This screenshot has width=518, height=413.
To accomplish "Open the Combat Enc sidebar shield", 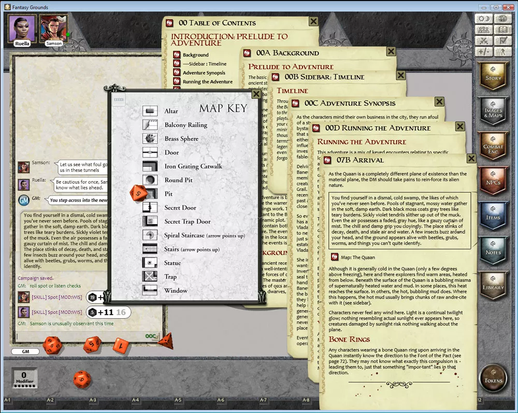I will pos(493,146).
